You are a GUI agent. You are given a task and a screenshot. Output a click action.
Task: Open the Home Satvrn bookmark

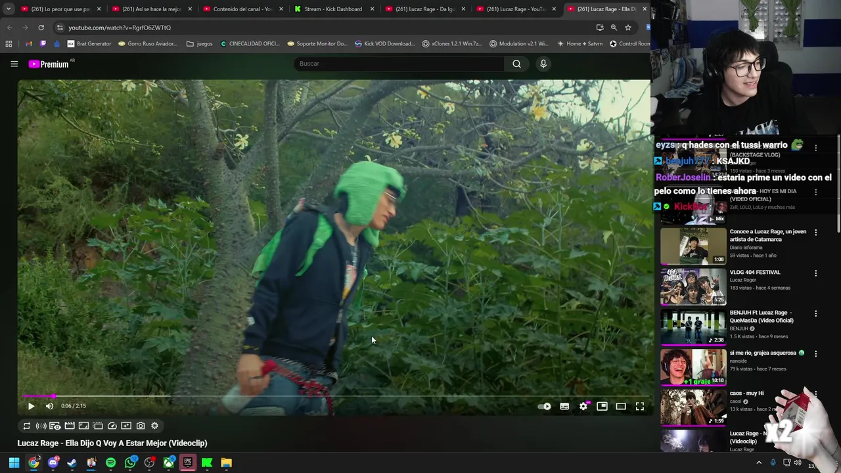580,44
